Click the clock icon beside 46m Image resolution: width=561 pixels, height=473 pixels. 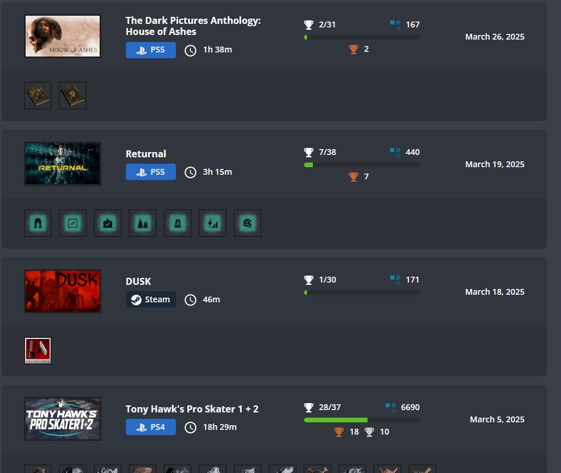click(190, 300)
